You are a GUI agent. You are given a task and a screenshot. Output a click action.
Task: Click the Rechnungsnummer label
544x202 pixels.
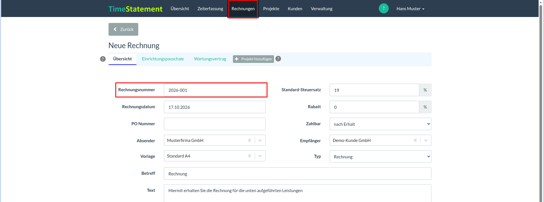pyautogui.click(x=137, y=90)
